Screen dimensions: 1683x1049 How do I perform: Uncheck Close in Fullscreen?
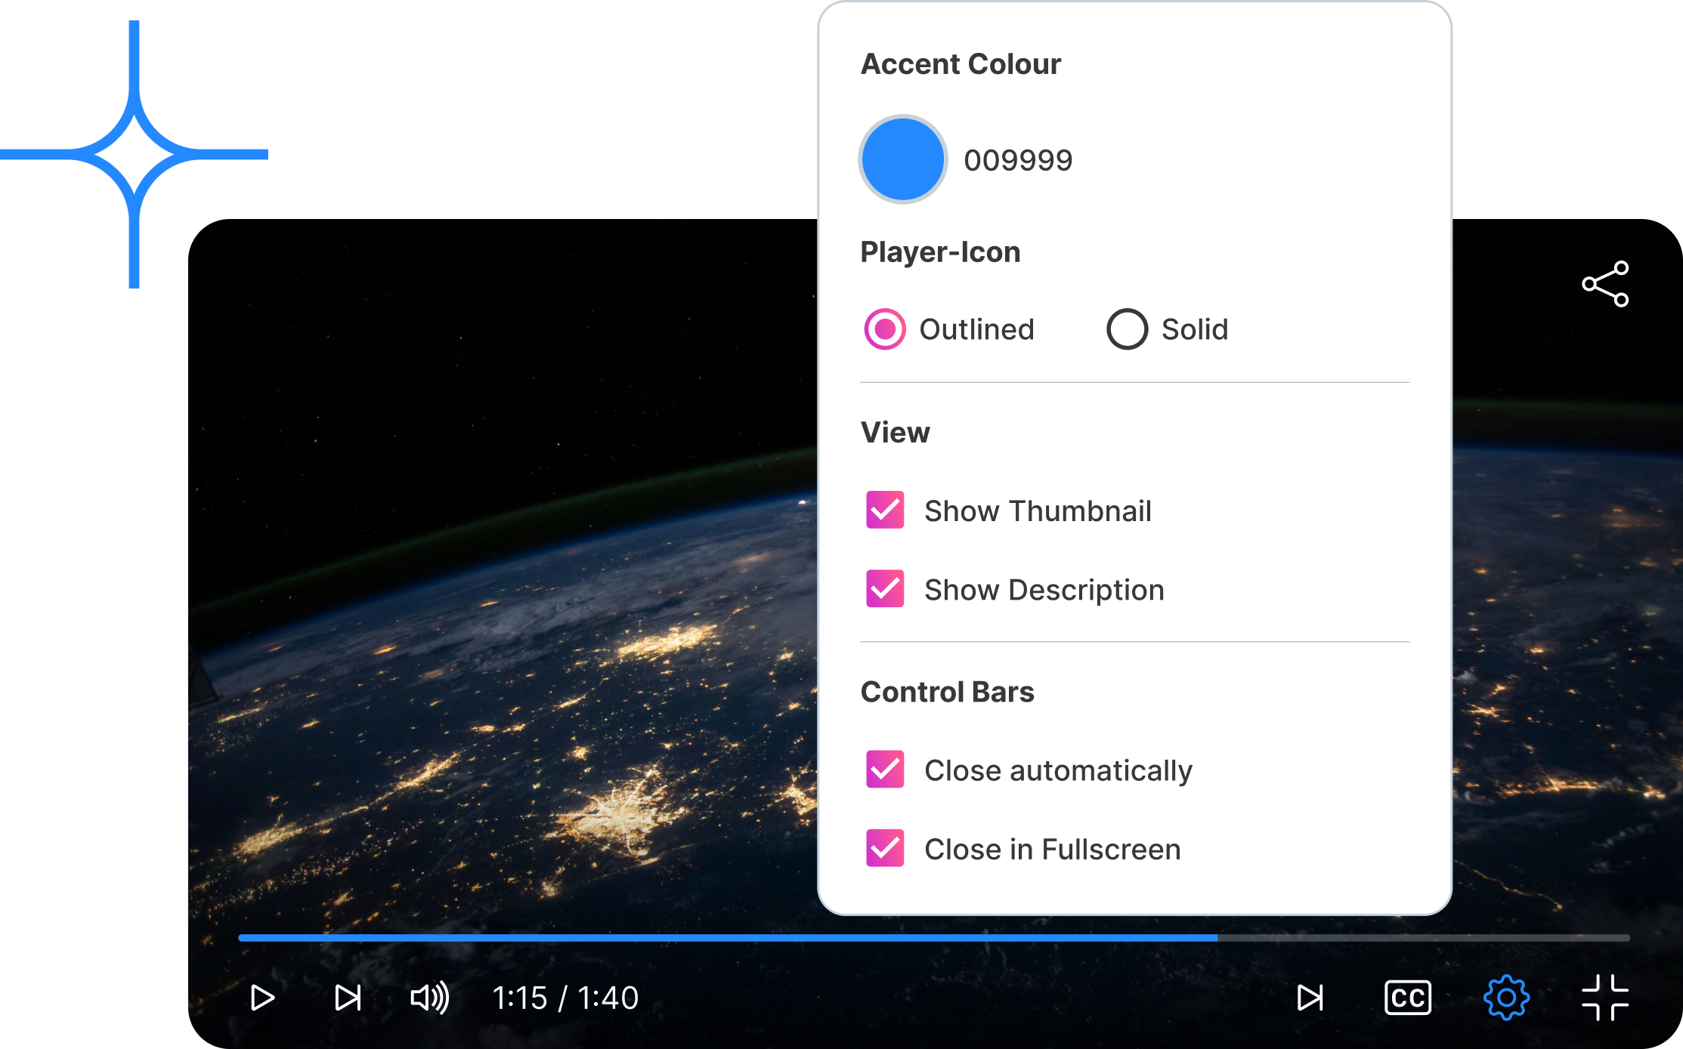tap(885, 848)
